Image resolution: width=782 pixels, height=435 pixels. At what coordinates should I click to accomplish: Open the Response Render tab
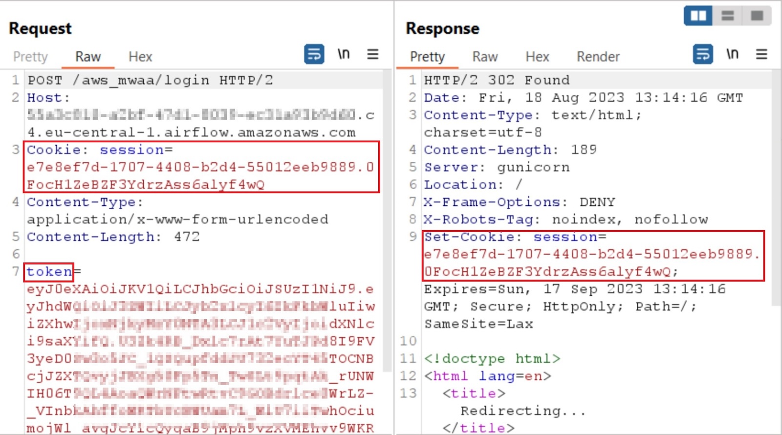point(598,57)
